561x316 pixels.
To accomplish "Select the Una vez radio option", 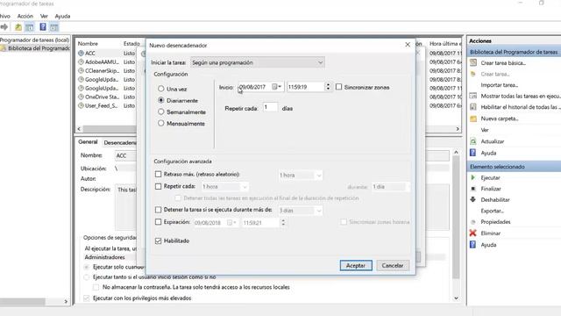I will (x=161, y=89).
